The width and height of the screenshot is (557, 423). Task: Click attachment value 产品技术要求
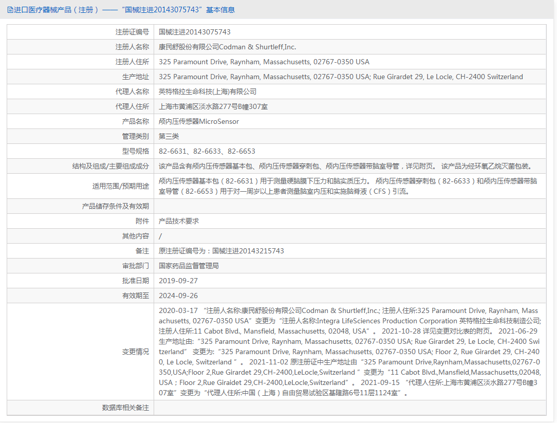pos(179,221)
